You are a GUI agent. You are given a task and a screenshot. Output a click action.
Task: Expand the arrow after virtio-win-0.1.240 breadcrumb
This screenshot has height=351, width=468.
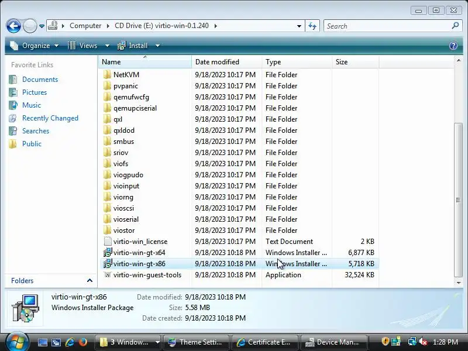point(215,26)
